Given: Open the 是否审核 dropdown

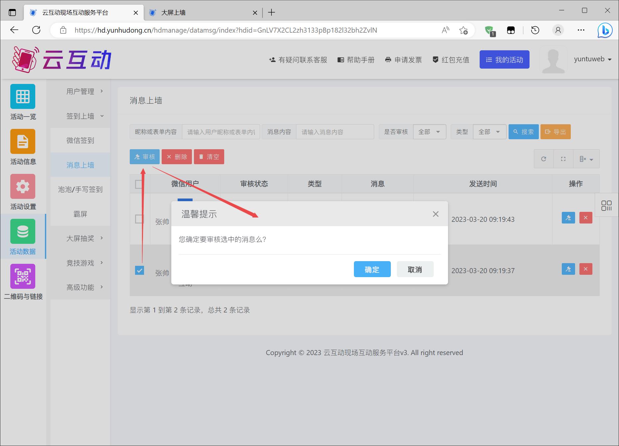Looking at the screenshot, I should (x=429, y=132).
